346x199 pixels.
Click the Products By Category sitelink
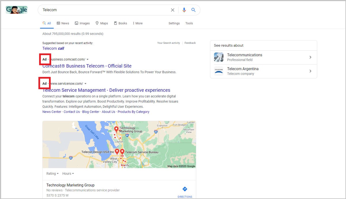pos(133,112)
